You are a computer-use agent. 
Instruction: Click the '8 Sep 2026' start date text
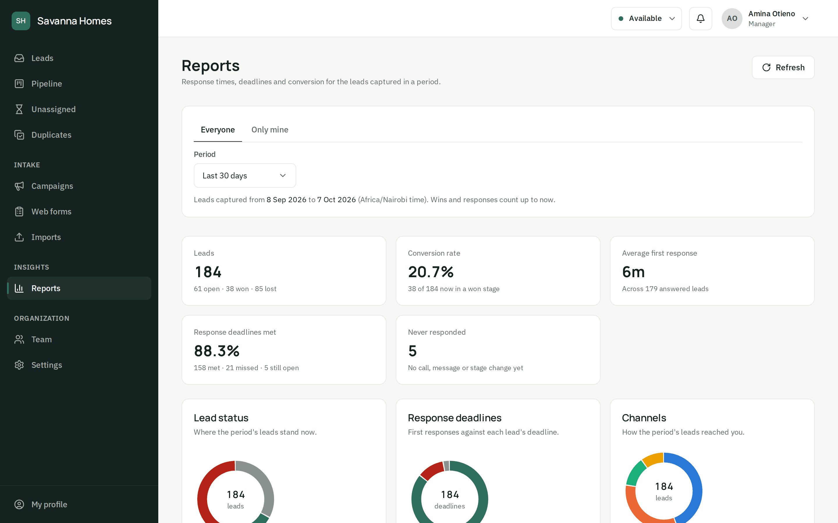tap(286, 200)
